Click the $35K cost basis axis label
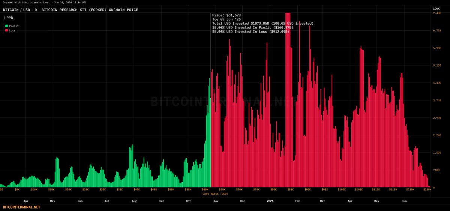Screen dimensions: 450x211 (x=120, y=190)
